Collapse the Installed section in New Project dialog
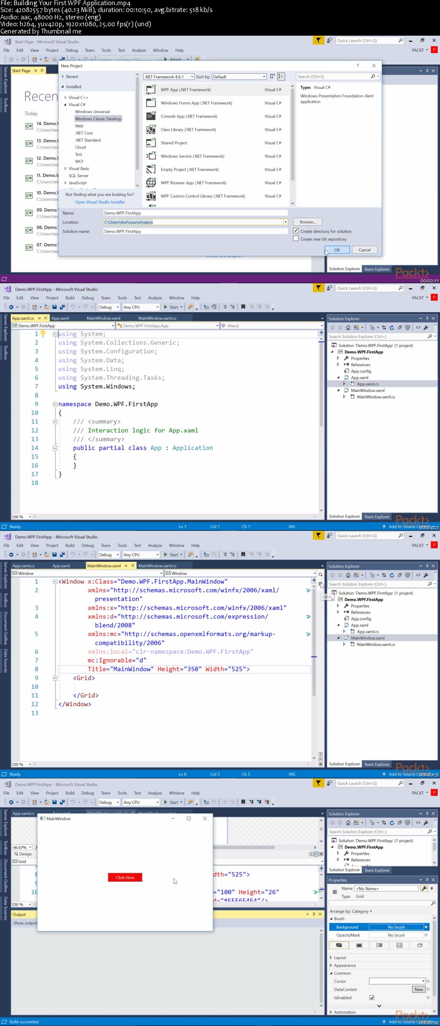 tap(63, 86)
